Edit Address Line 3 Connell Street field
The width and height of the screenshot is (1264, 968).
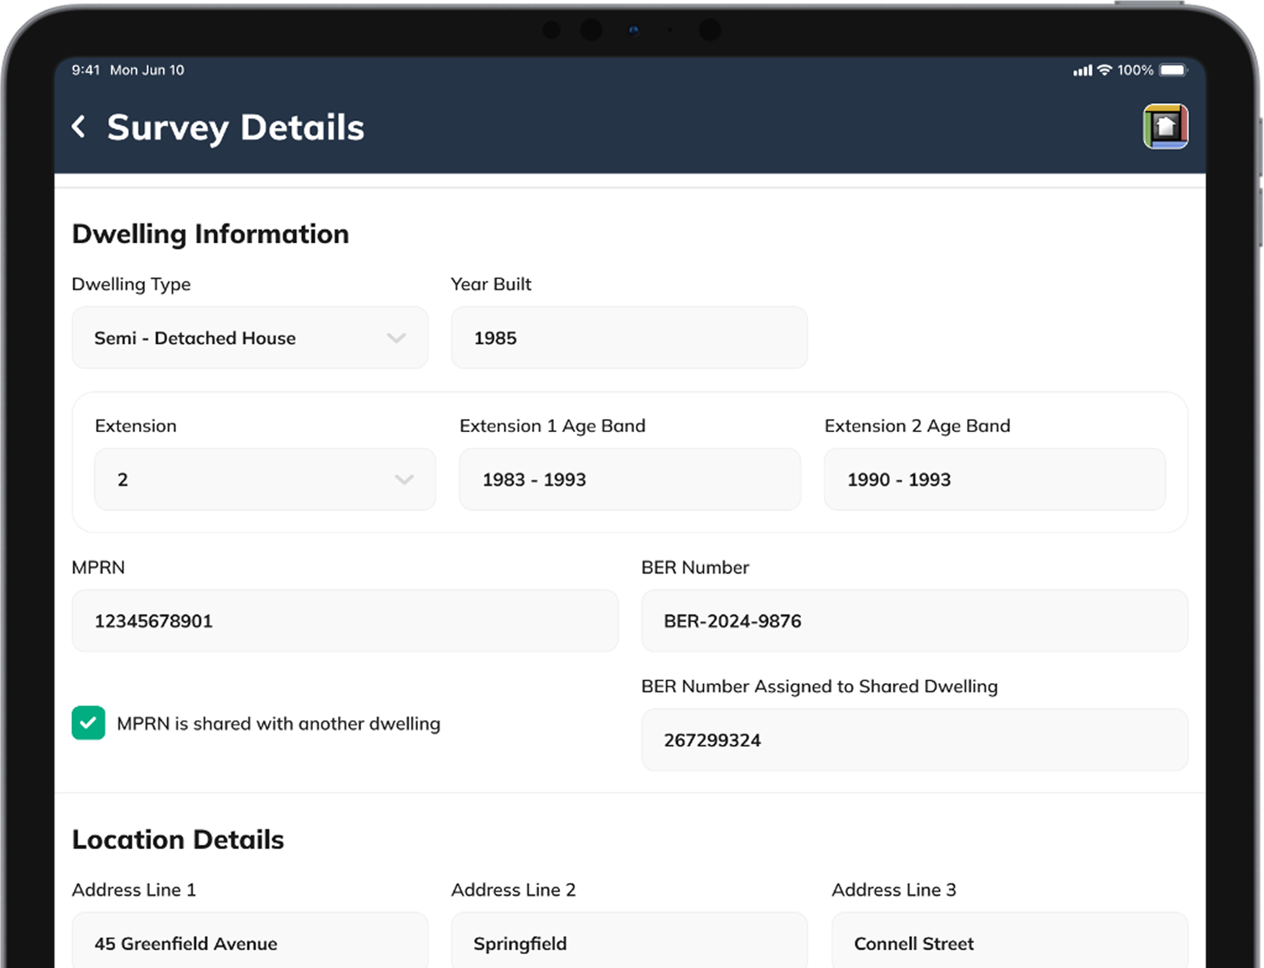tap(1009, 942)
